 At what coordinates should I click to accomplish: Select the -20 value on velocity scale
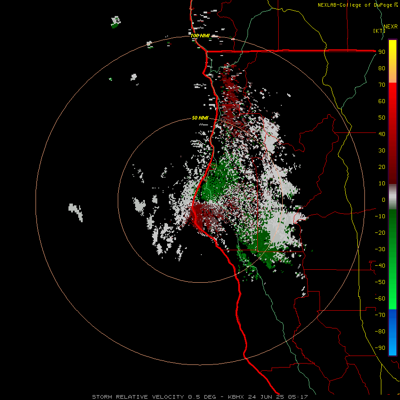point(380,232)
